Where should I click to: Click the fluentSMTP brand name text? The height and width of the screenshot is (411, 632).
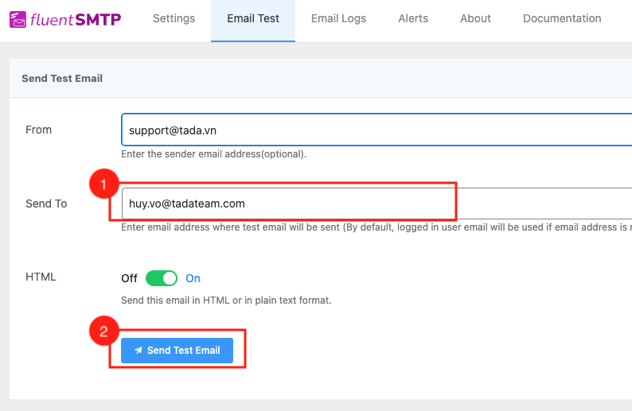point(76,18)
